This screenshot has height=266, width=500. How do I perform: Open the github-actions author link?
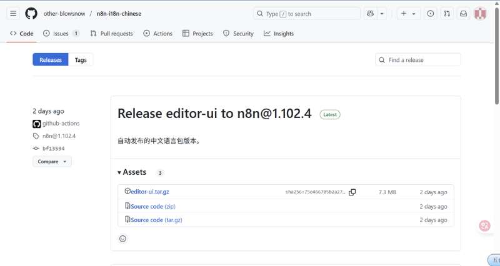point(61,123)
